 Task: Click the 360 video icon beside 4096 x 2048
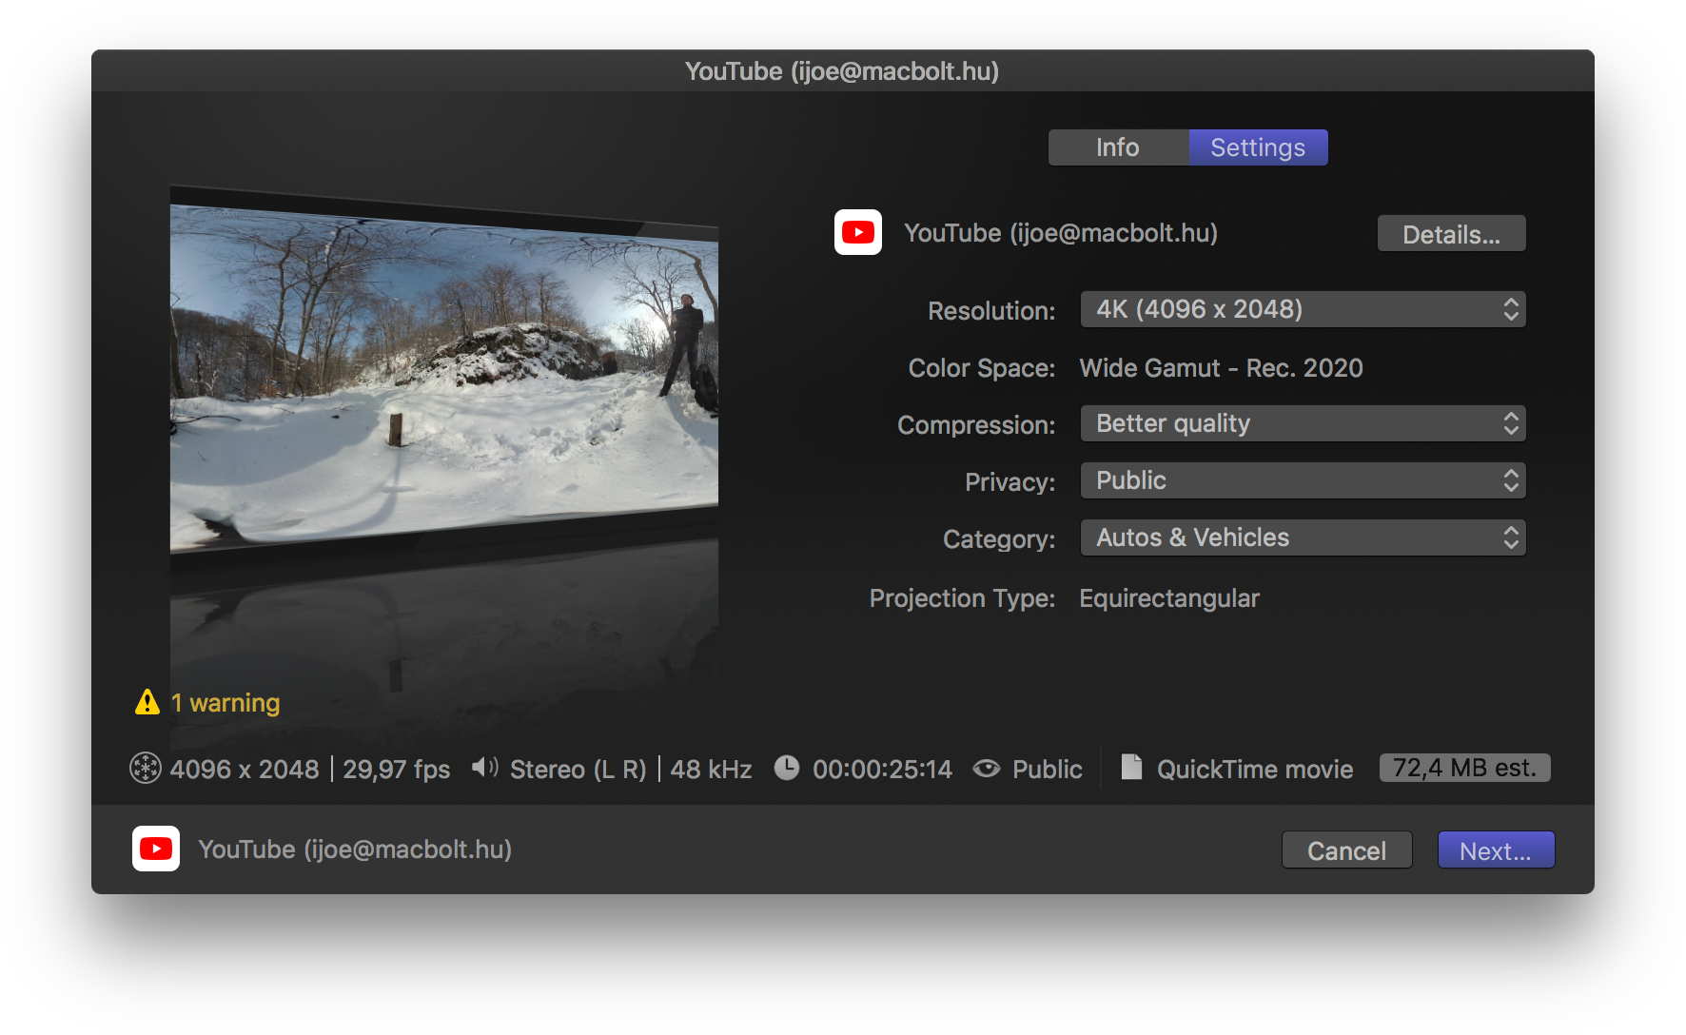146,768
